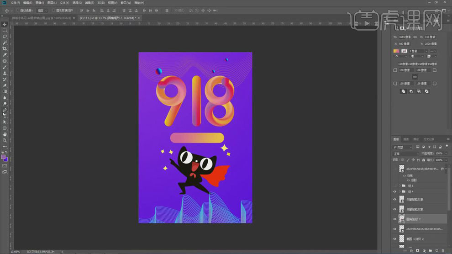Click the shape fill gradient swatch

pyautogui.click(x=396, y=51)
